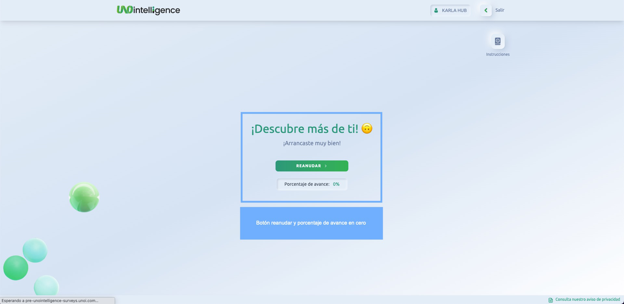
Task: Open the KARLA HUB user button
Action: click(450, 10)
